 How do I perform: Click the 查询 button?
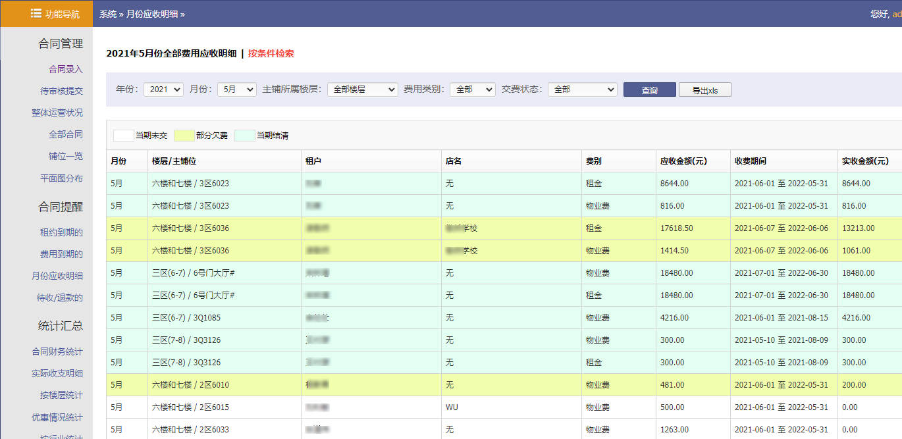(650, 90)
